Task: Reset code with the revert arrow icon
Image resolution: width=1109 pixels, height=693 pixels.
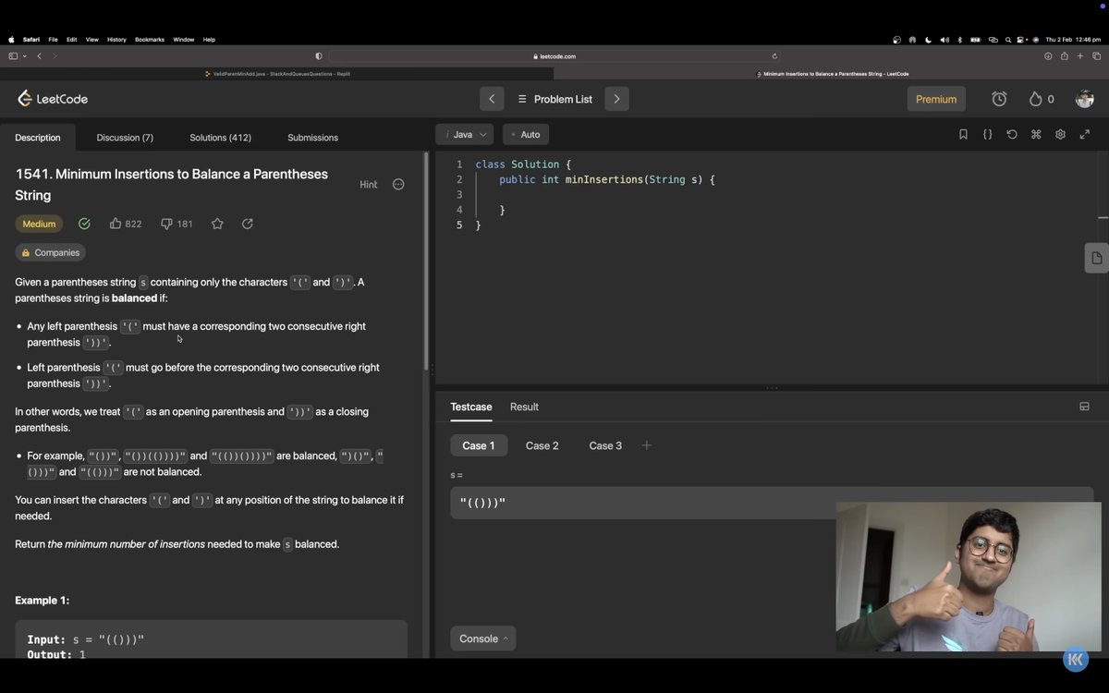Action: tap(1012, 134)
